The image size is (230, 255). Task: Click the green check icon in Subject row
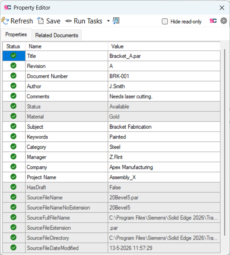[14, 126]
